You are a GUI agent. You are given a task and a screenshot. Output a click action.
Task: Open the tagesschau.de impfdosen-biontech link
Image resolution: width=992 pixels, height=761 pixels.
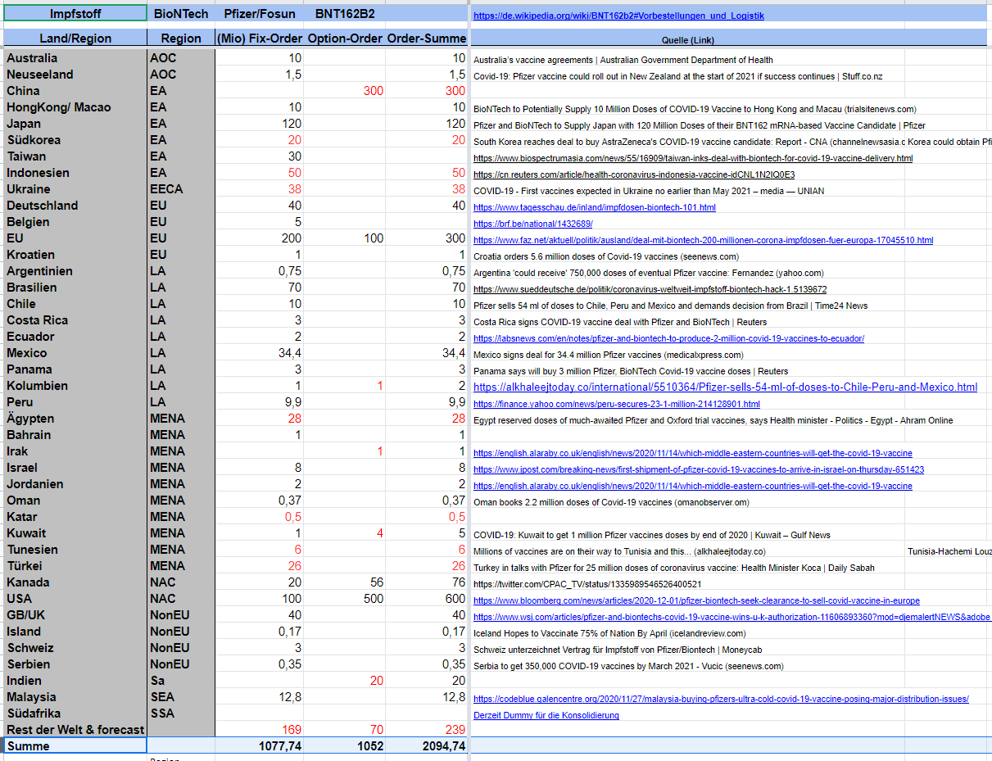tap(594, 207)
